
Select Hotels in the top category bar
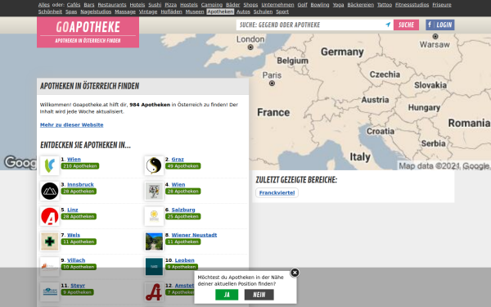coord(137,5)
